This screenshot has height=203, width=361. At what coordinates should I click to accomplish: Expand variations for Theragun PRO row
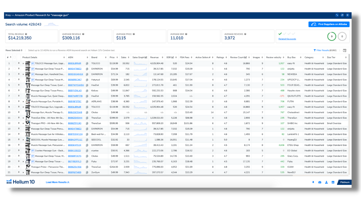tap(23, 123)
